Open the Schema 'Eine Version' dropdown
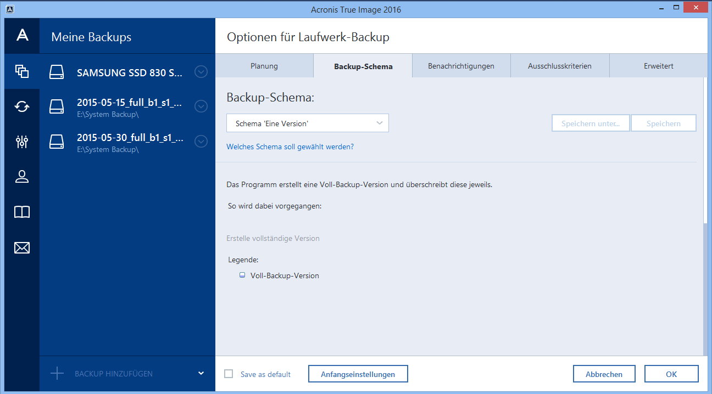The image size is (712, 394). (307, 123)
